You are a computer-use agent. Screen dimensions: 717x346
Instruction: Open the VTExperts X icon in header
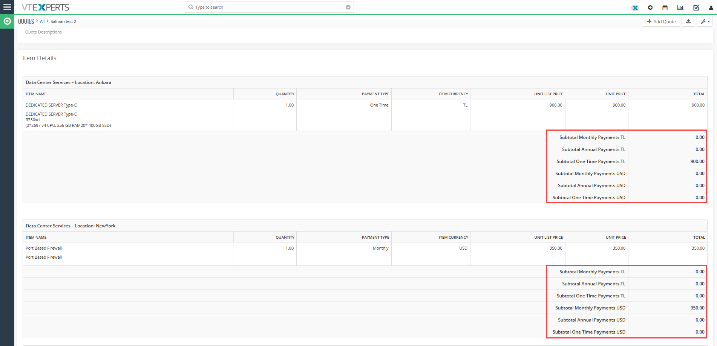tap(635, 8)
